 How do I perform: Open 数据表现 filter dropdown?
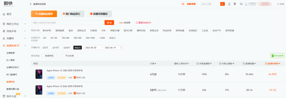tap(49, 56)
